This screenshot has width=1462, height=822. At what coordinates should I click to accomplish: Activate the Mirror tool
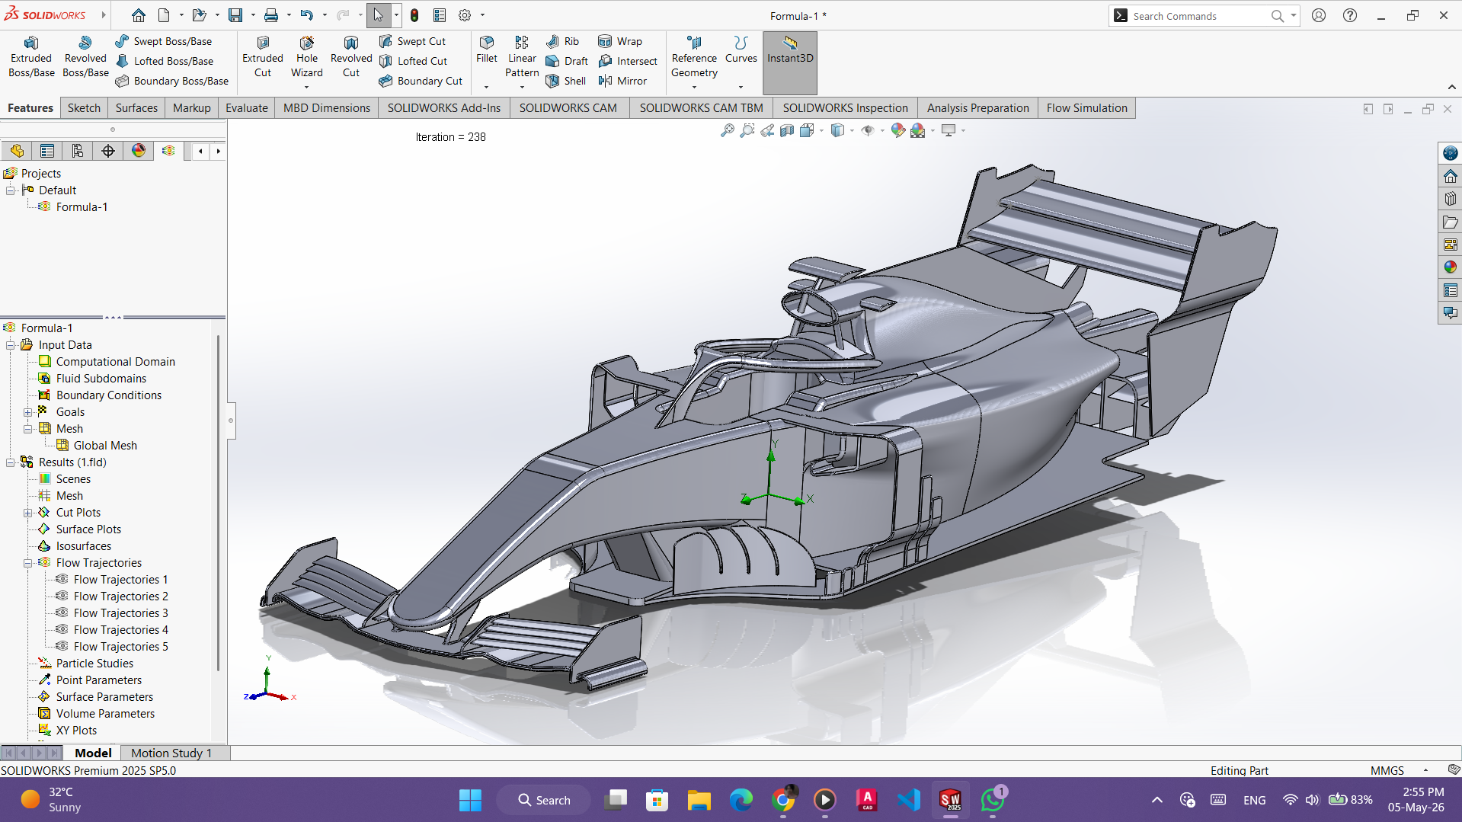click(622, 81)
